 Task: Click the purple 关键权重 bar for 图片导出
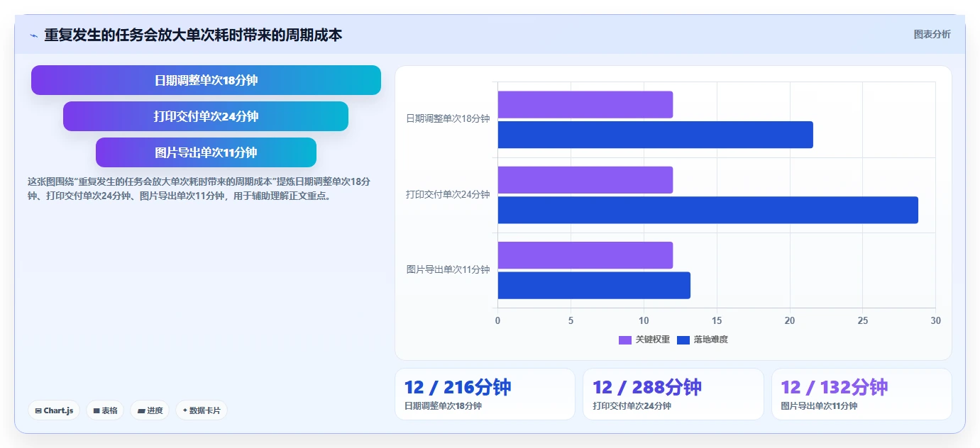pos(585,255)
